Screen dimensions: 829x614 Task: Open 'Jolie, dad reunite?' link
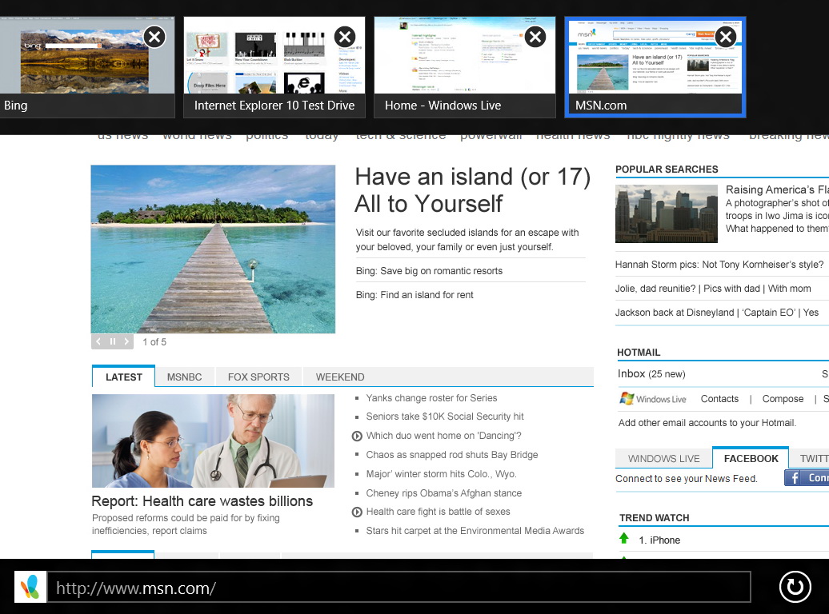click(655, 289)
